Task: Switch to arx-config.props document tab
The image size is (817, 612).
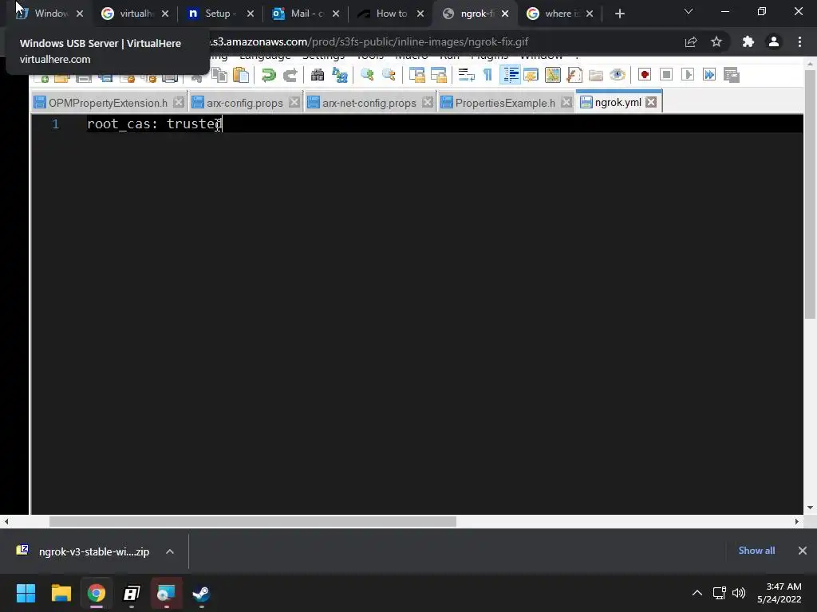Action: point(244,103)
